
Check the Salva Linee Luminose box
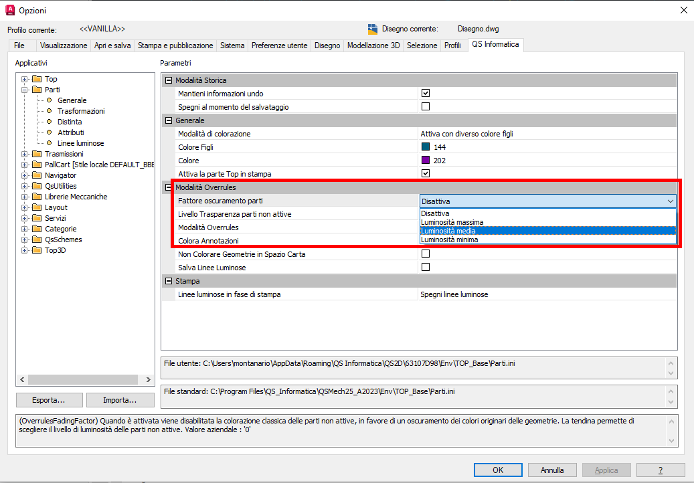click(x=425, y=268)
